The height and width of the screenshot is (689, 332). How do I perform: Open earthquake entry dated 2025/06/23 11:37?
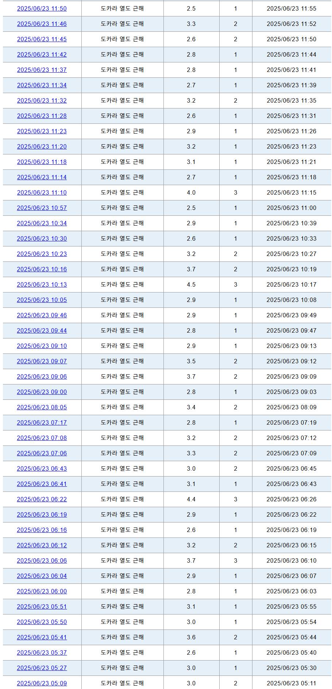tap(42, 70)
